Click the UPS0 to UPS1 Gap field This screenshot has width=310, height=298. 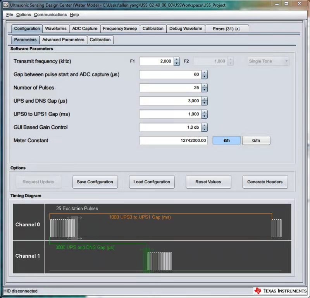(170, 114)
